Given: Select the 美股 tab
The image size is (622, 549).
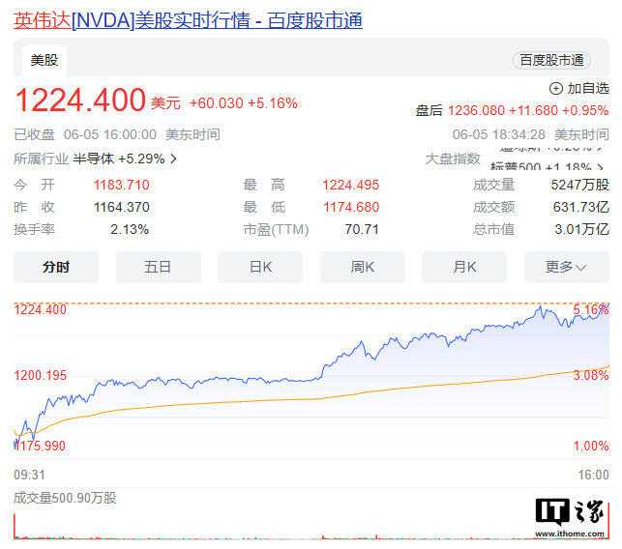Looking at the screenshot, I should [x=44, y=60].
